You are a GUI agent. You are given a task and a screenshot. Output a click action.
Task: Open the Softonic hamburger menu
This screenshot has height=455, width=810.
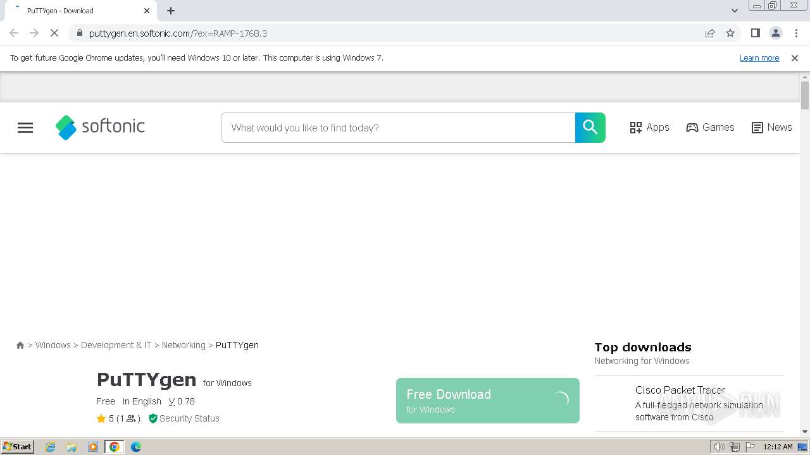tap(25, 128)
